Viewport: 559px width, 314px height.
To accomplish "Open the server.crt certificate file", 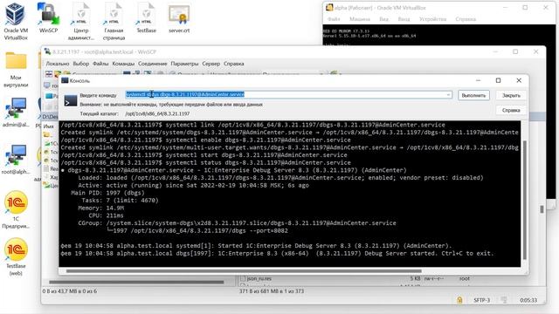I will pos(179,18).
